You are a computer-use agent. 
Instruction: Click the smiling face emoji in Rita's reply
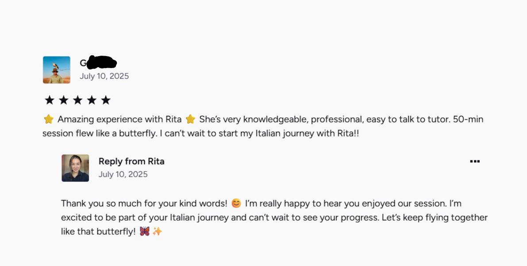tap(236, 204)
